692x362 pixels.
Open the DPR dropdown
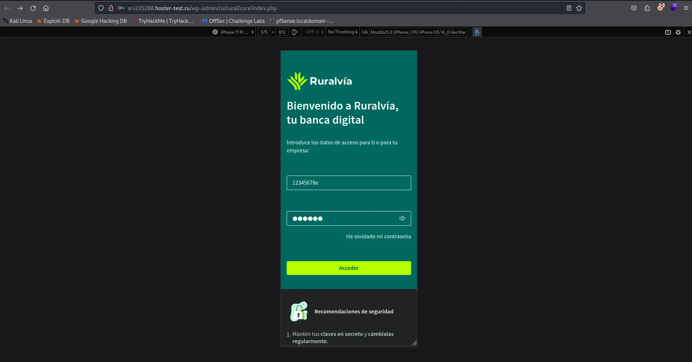coord(314,32)
